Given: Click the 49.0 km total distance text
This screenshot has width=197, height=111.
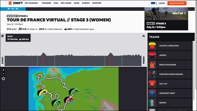Looking at the screenshot, I should click(x=50, y=29).
